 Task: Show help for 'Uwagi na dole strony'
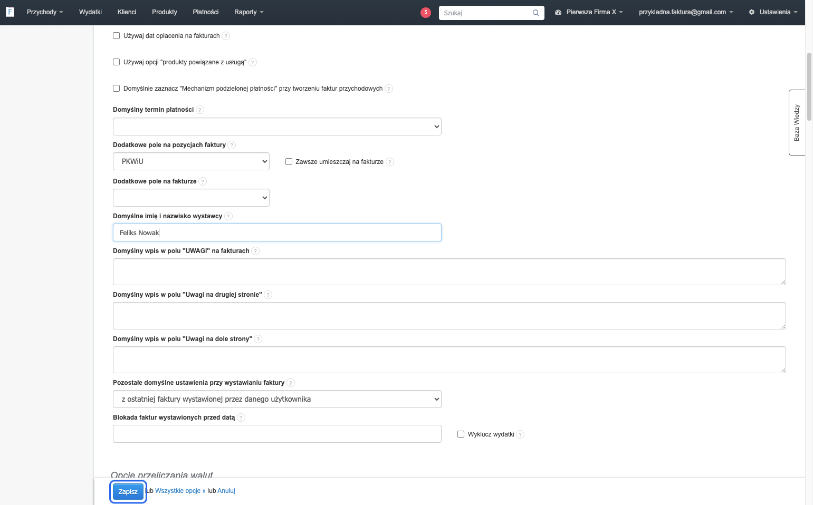tap(258, 339)
